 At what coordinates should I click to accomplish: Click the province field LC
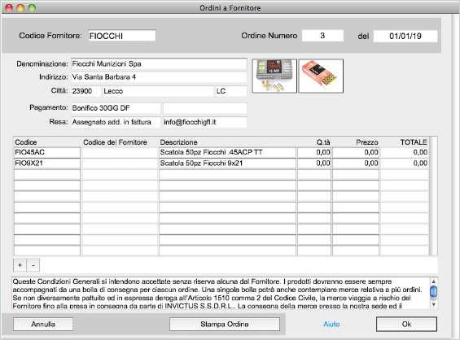231,91
